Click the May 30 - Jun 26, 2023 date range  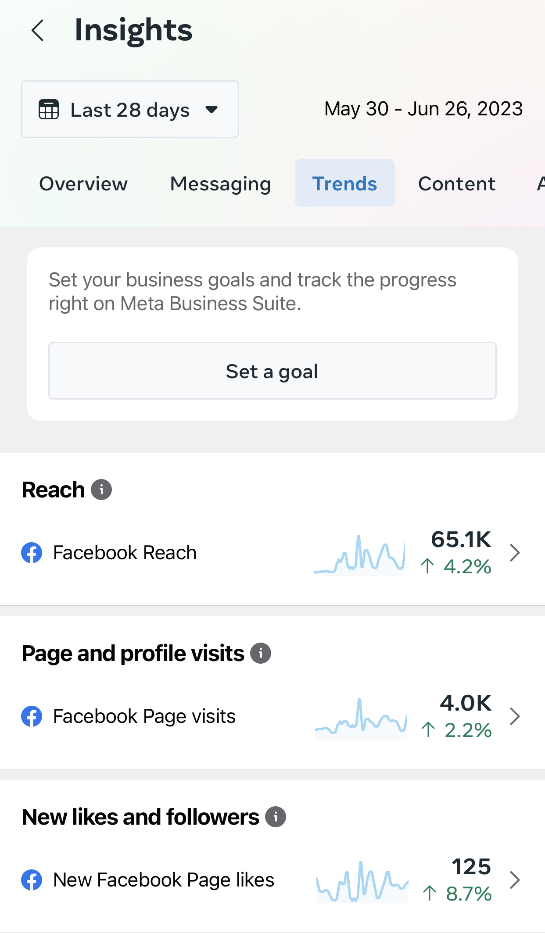point(423,109)
